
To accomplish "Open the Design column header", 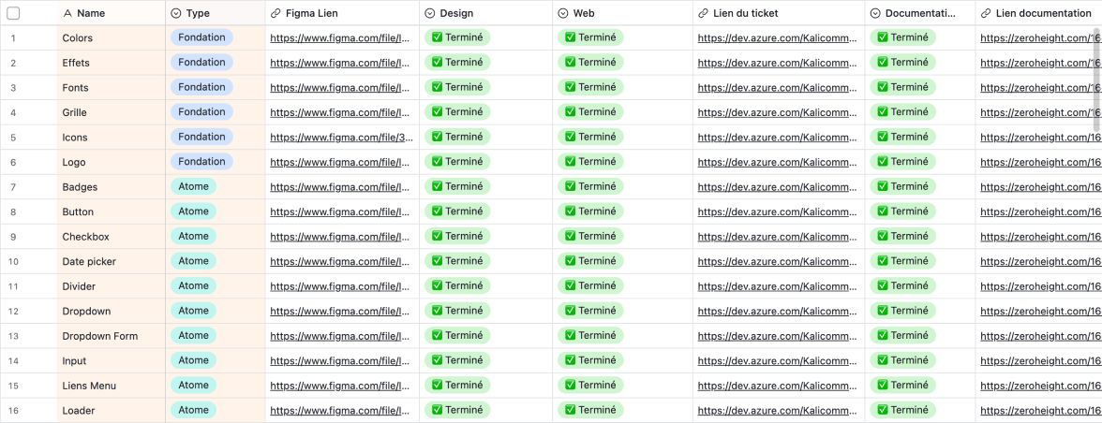I will [486, 13].
